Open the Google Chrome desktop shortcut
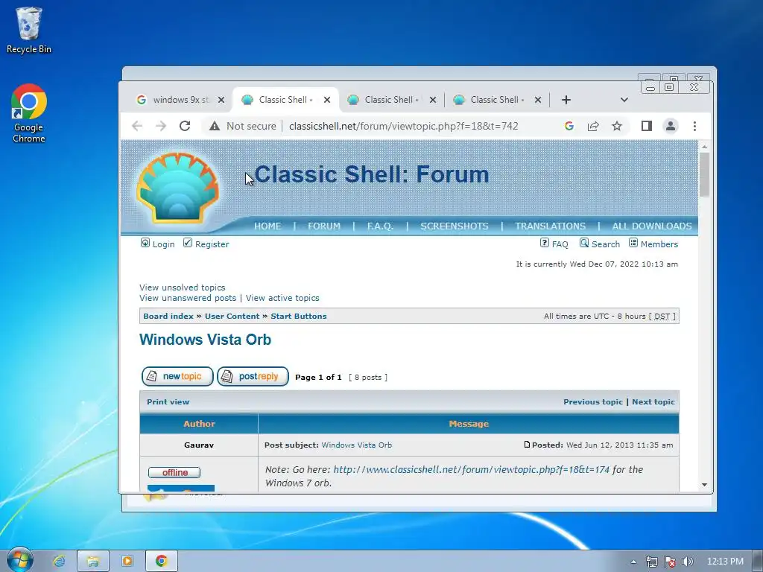Image resolution: width=763 pixels, height=572 pixels. pyautogui.click(x=29, y=113)
